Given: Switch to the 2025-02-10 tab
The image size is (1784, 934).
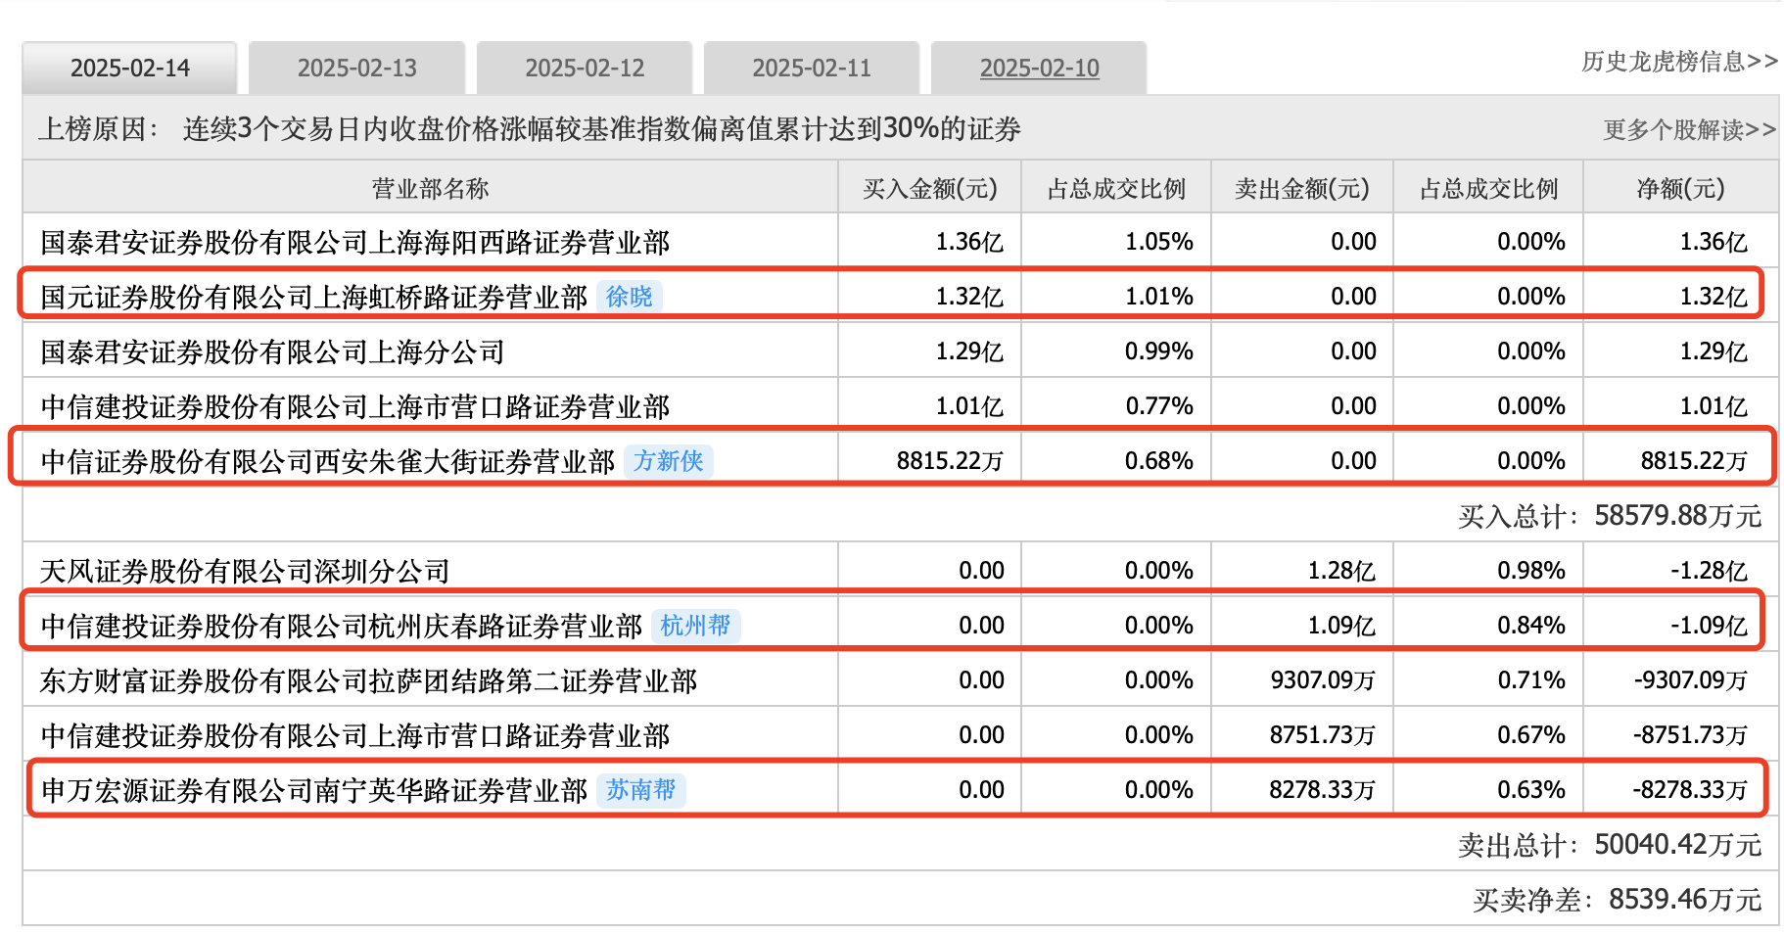Looking at the screenshot, I should [x=1039, y=68].
